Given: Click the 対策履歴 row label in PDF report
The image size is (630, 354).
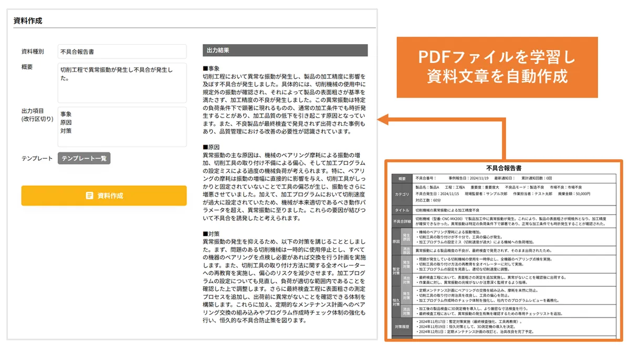Looking at the screenshot, I should 402,326.
